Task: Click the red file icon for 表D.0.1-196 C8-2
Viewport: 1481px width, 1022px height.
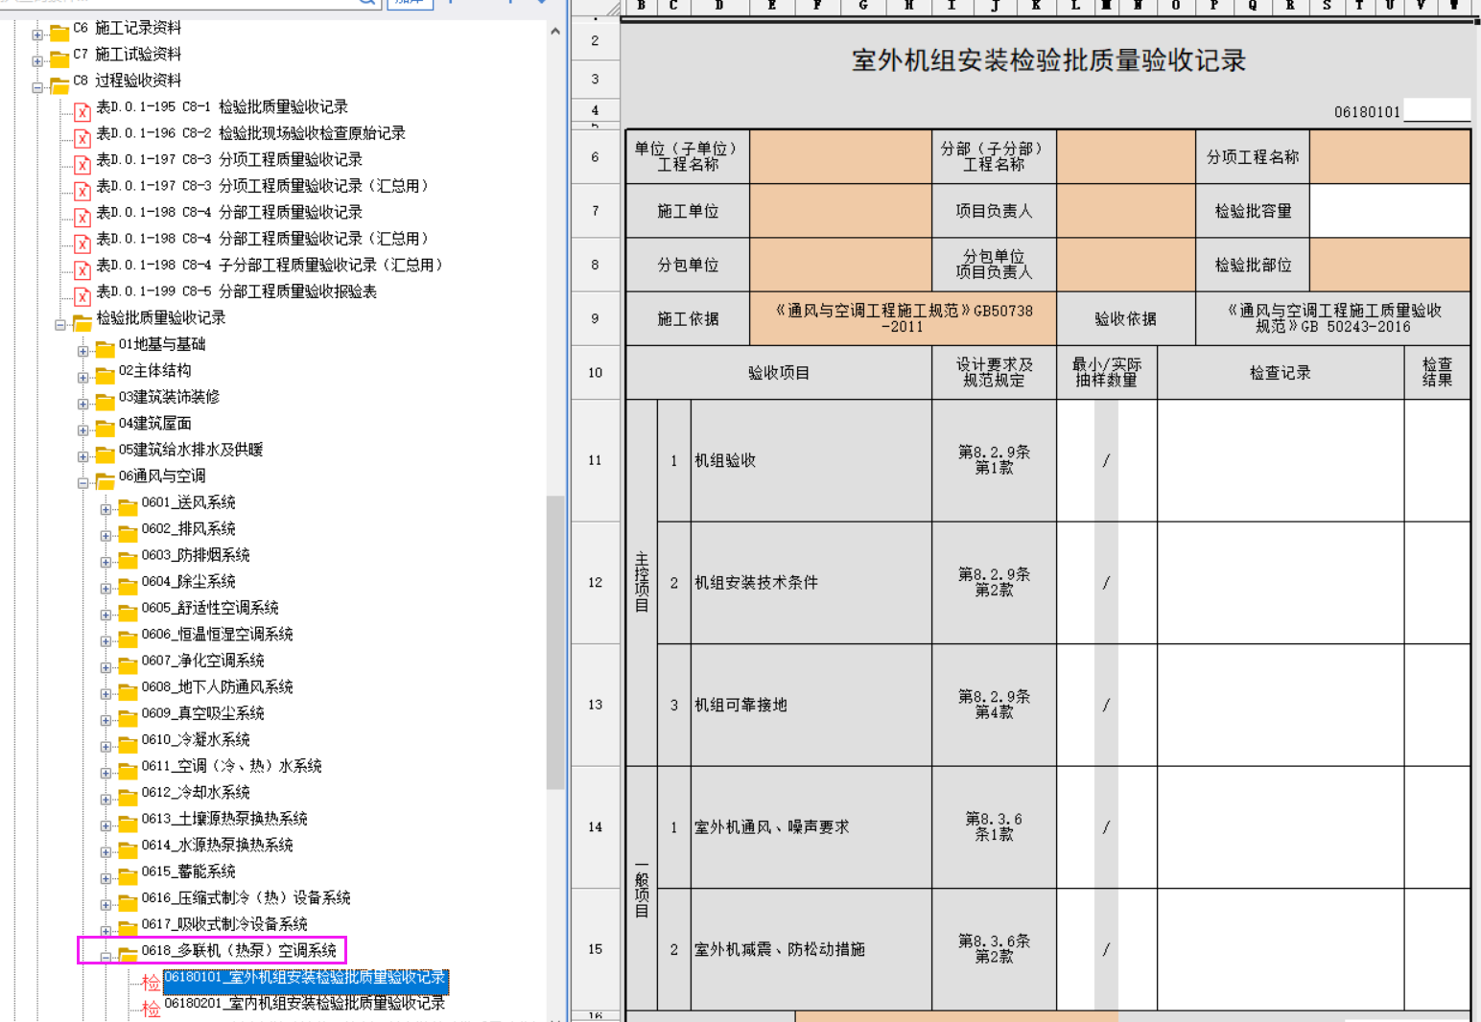Action: tap(82, 138)
